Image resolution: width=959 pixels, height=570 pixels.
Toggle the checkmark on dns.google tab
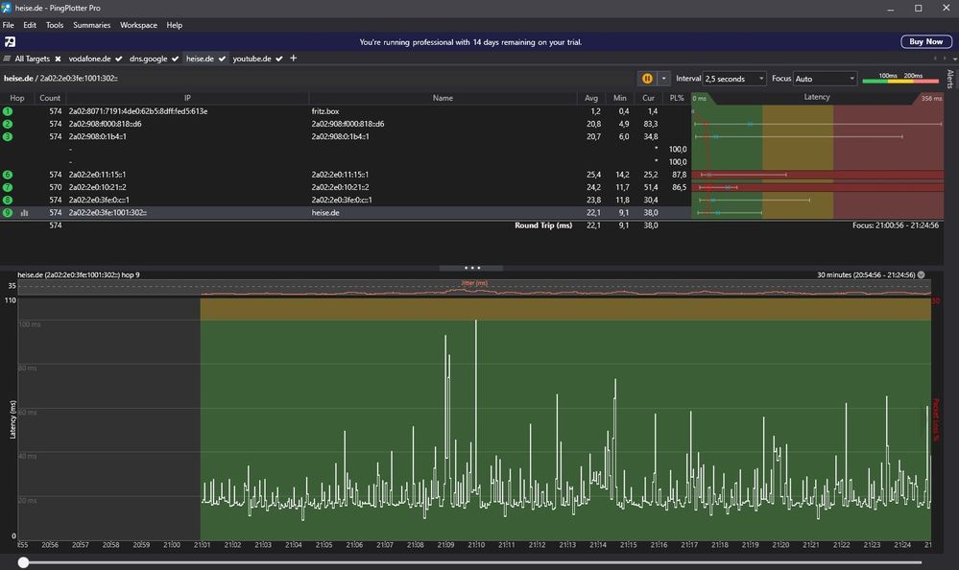point(175,59)
